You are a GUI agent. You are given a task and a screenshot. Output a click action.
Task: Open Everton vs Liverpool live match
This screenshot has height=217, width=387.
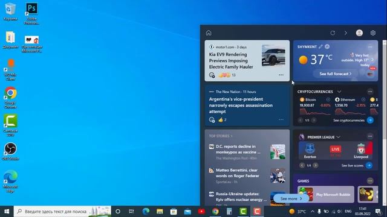[336, 151]
